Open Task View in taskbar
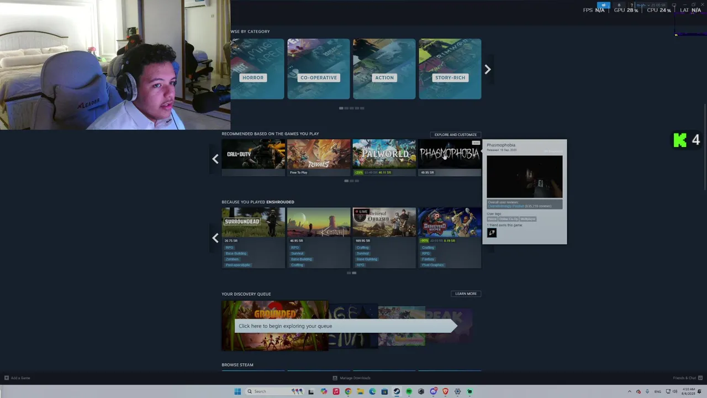The image size is (707, 398). pyautogui.click(x=311, y=391)
